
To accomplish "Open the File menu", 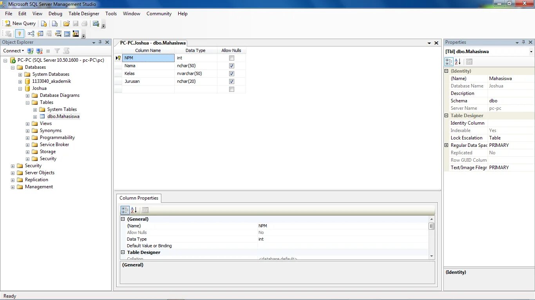I will (9, 14).
